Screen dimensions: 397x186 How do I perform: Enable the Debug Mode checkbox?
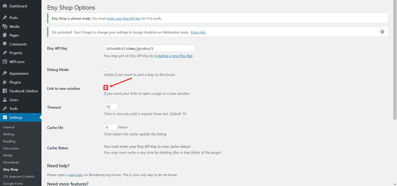106,69
